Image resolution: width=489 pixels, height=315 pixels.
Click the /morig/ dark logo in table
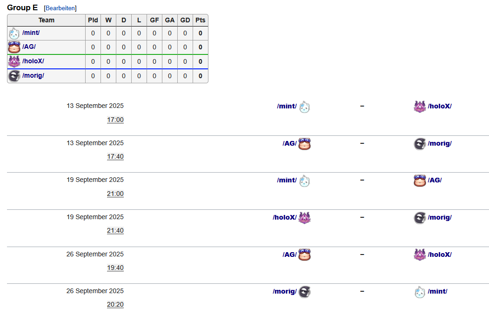pyautogui.click(x=14, y=76)
